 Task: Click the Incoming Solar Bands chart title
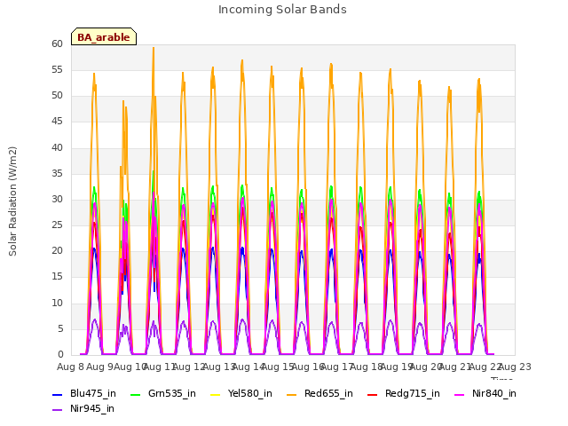click(282, 9)
